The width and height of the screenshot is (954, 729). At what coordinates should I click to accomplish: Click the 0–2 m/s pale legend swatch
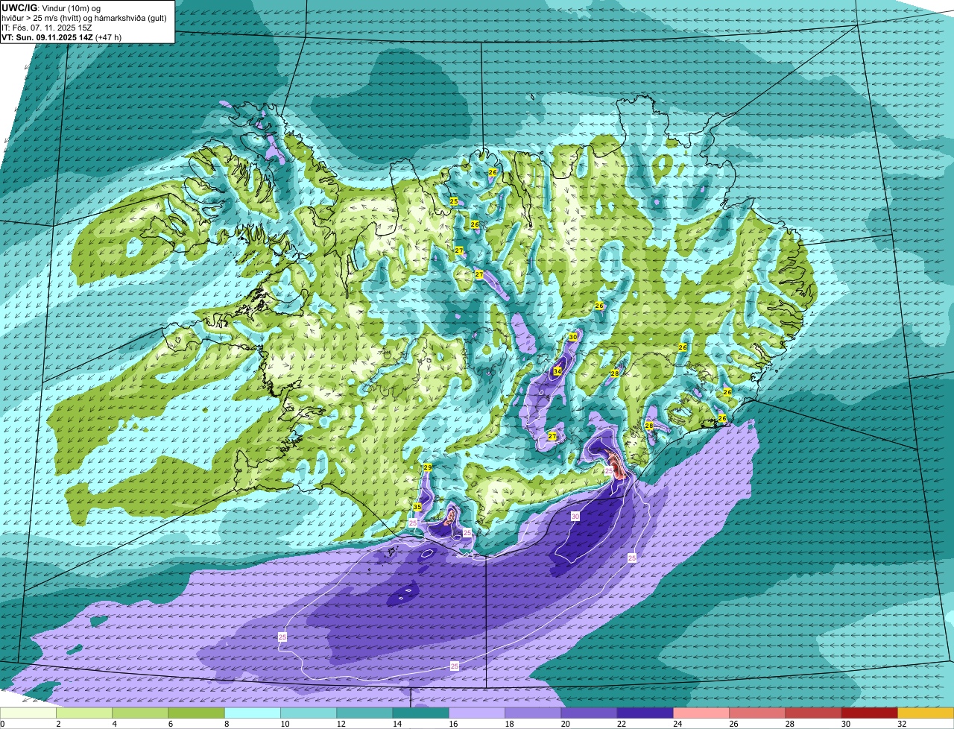point(28,713)
